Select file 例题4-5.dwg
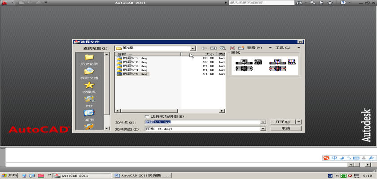This screenshot has height=179, width=377. pyautogui.click(x=133, y=74)
